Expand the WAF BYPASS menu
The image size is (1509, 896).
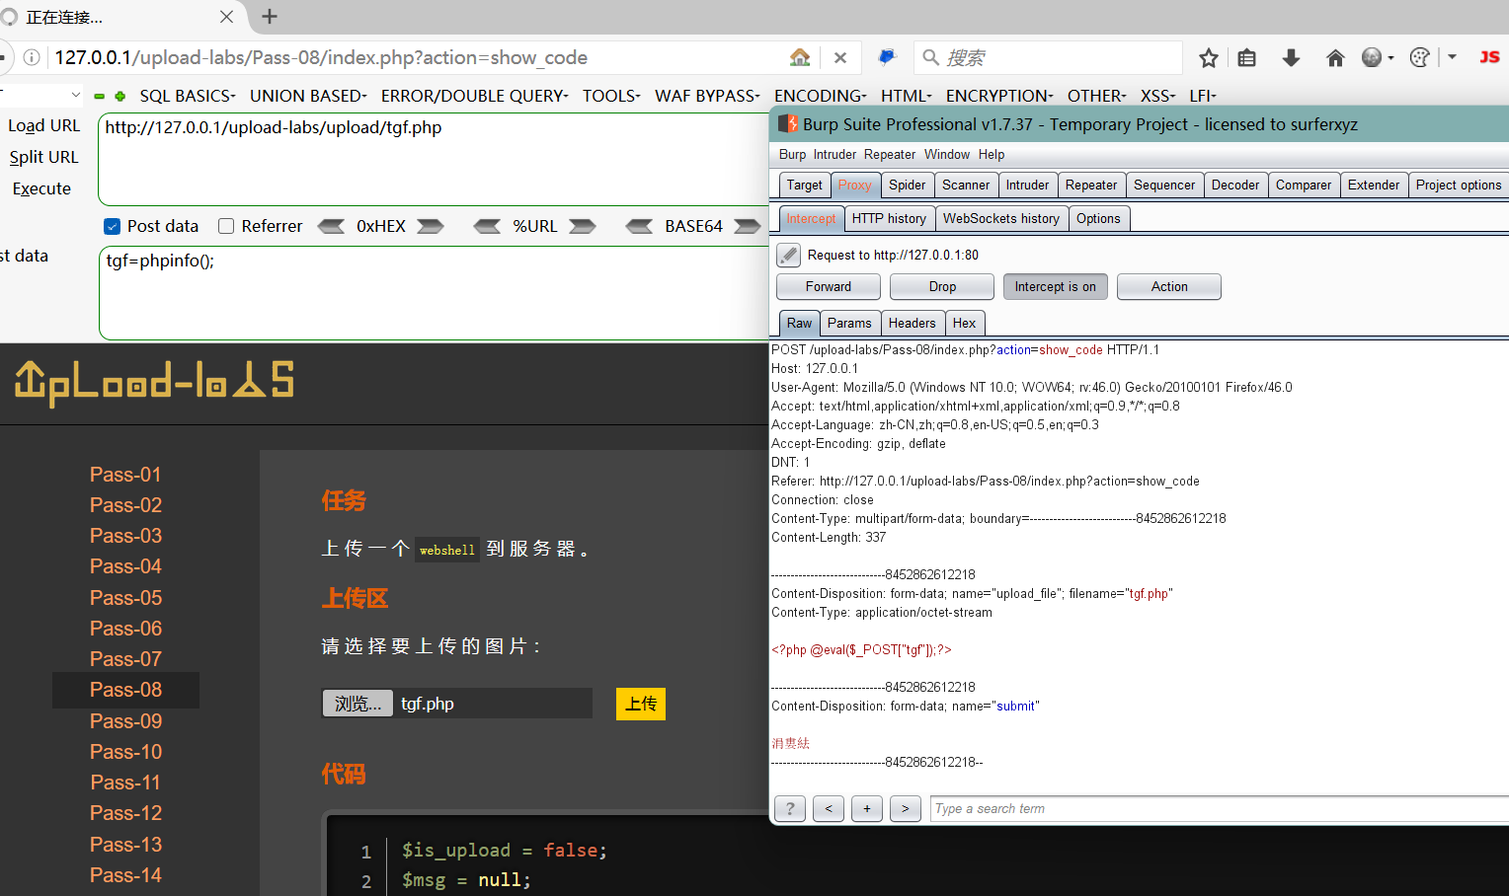[x=707, y=96]
